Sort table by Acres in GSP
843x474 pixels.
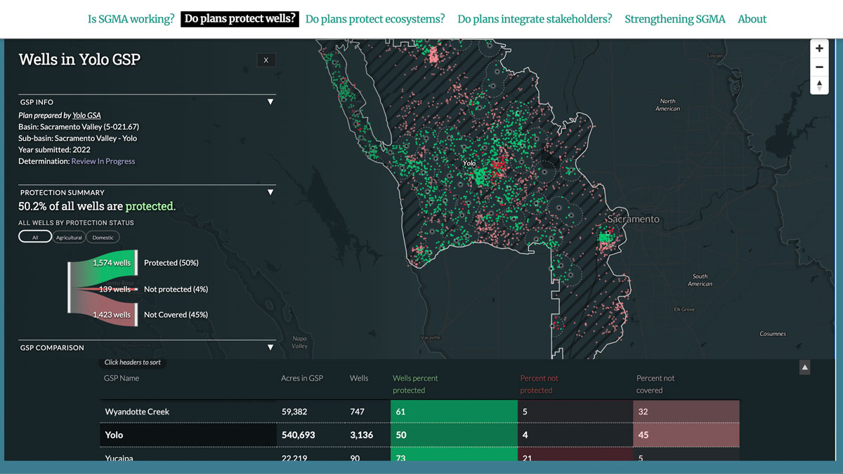pos(302,379)
